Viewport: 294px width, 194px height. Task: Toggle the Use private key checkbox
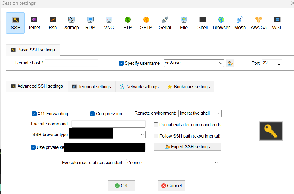(x=33, y=147)
